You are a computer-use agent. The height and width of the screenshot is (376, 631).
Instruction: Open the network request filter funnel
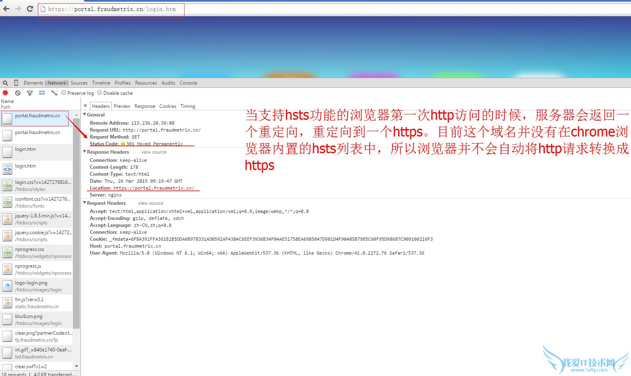[30, 93]
